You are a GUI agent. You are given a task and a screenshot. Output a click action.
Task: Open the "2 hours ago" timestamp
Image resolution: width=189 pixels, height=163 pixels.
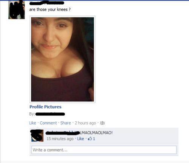click(85, 123)
